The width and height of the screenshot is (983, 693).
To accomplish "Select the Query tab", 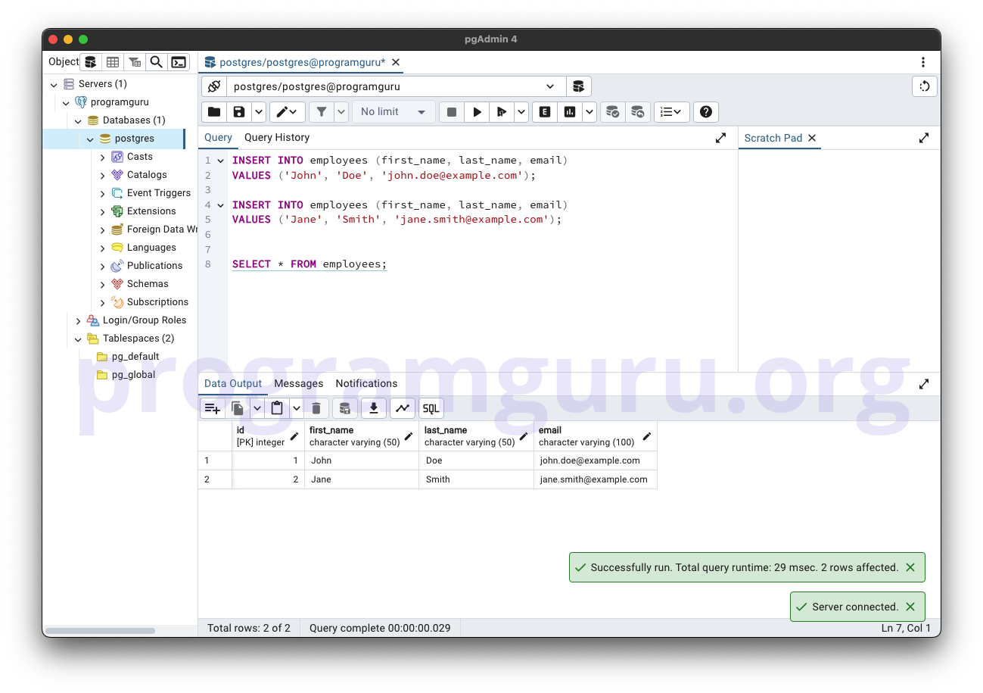I will [x=219, y=138].
